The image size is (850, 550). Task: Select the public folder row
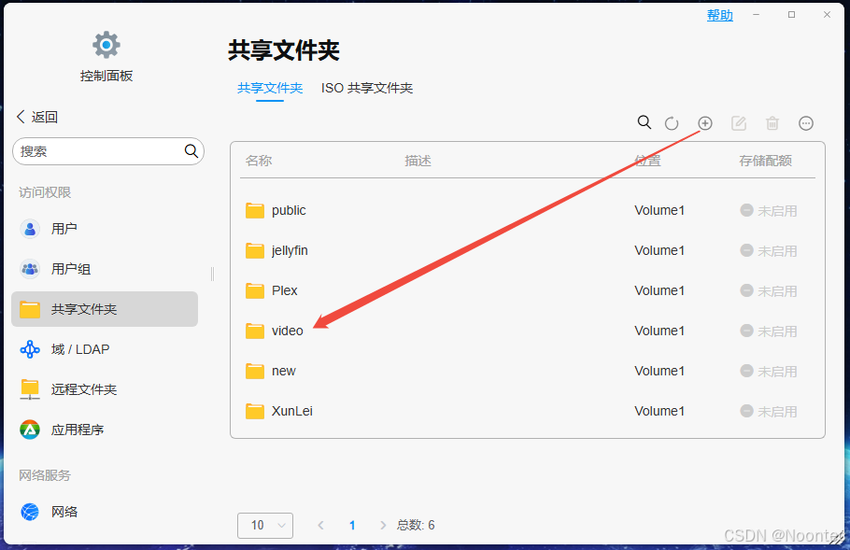528,210
